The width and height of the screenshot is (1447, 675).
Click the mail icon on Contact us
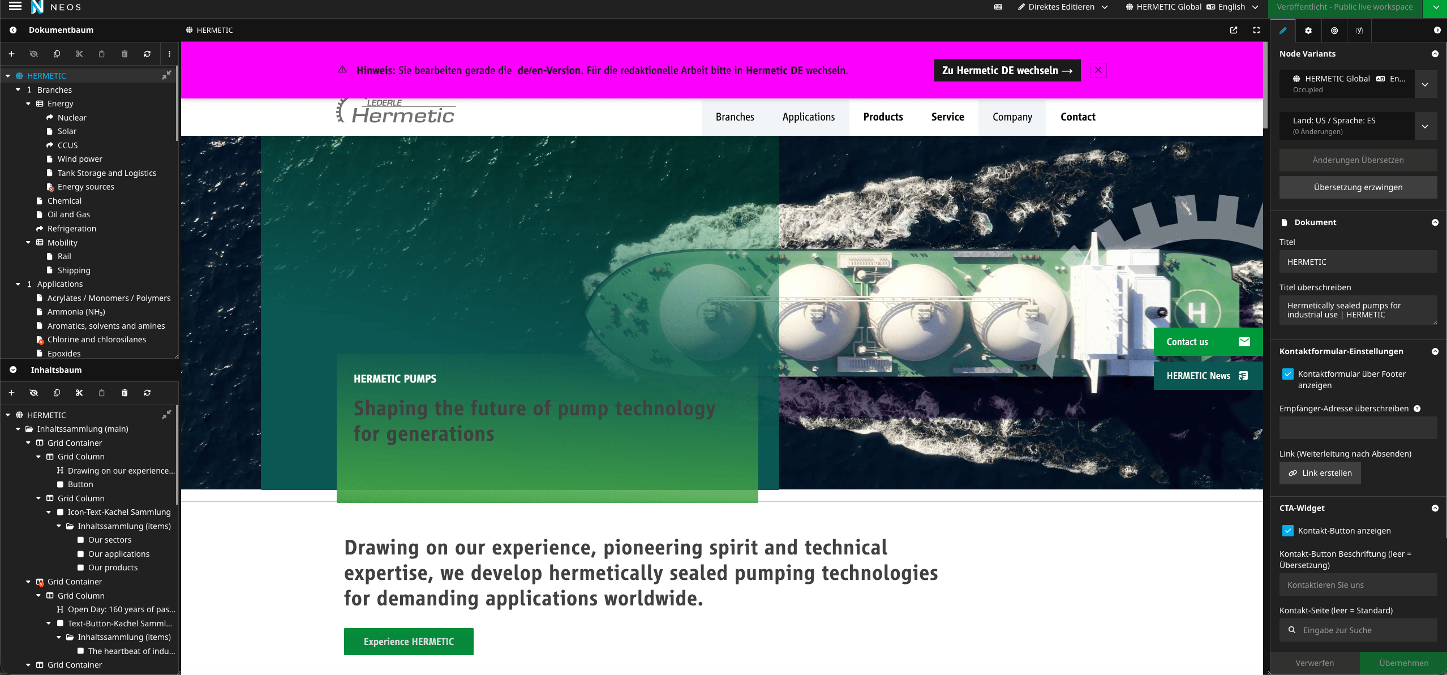[x=1244, y=342]
